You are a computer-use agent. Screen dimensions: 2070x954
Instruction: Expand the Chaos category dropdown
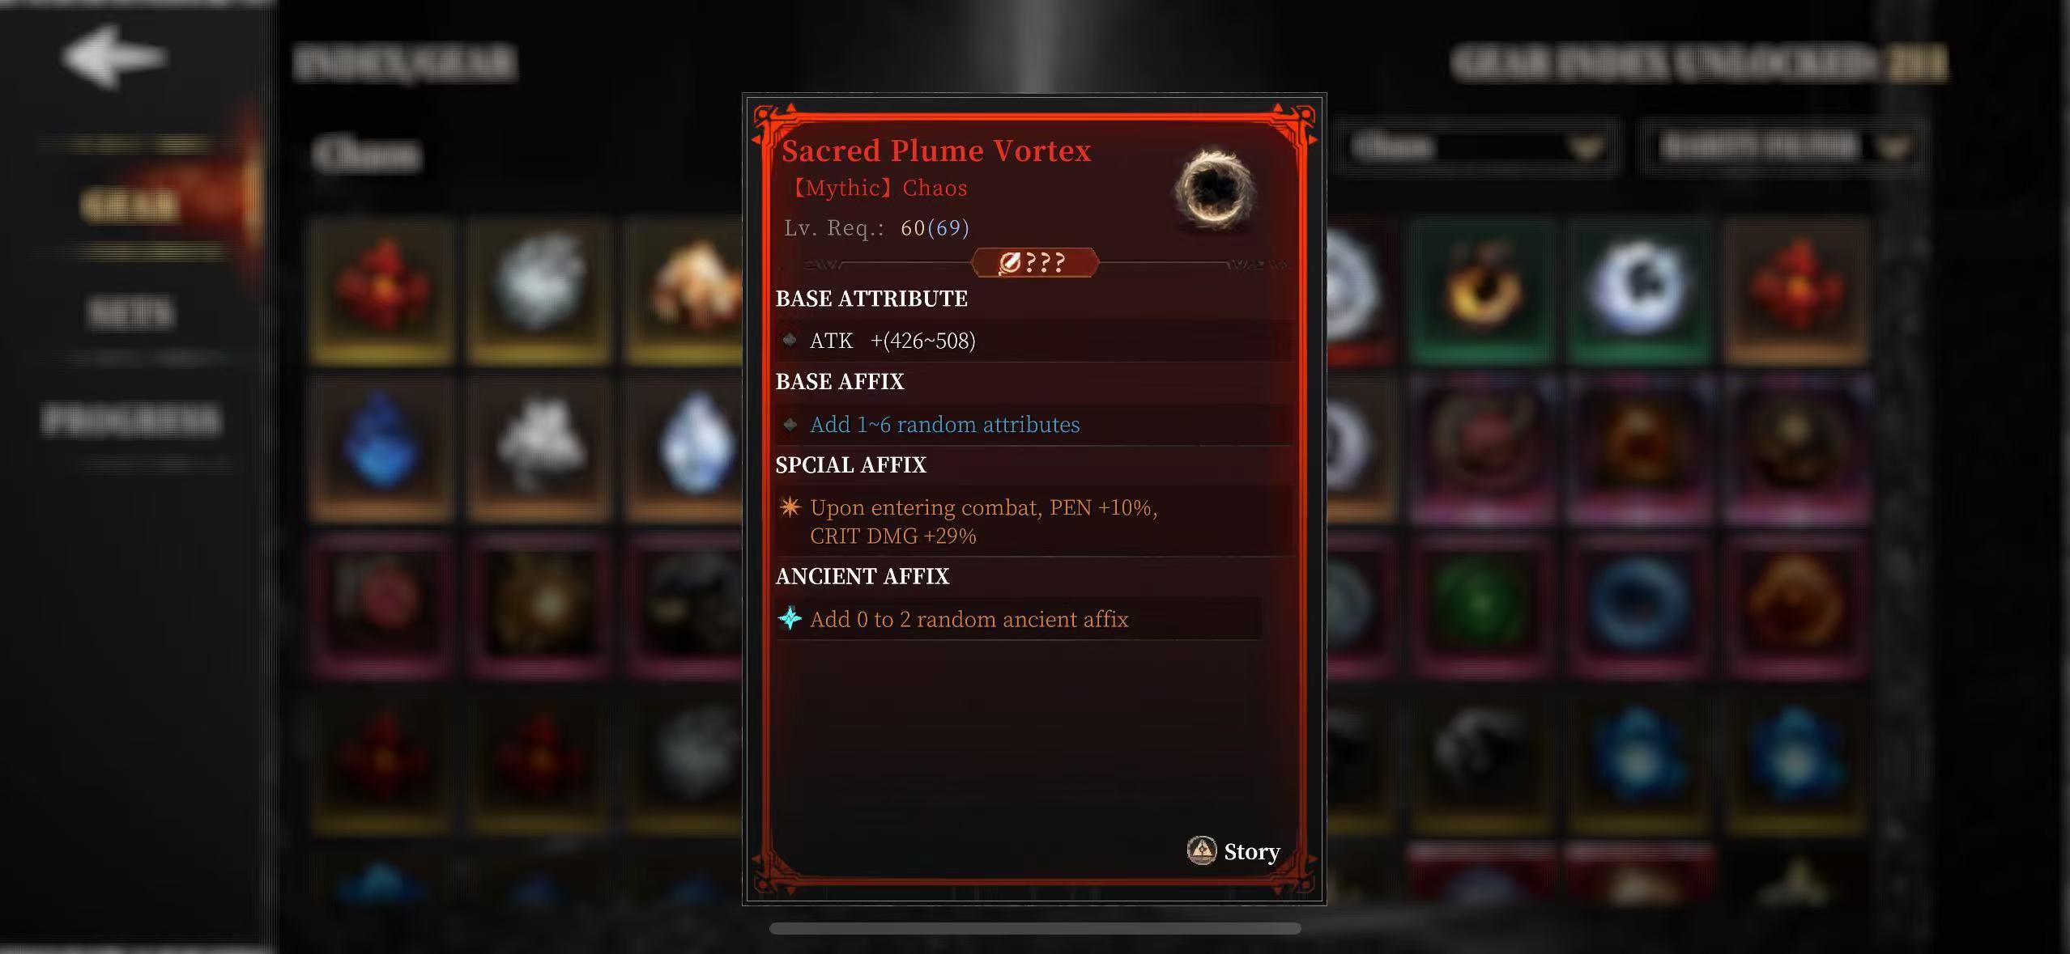click(x=1476, y=147)
